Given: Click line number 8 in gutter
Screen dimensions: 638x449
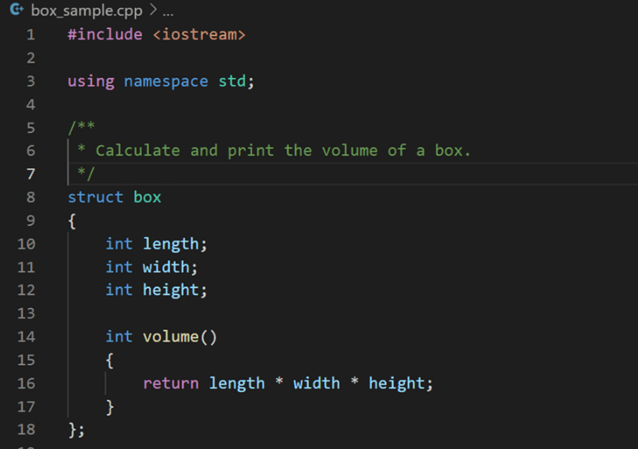Looking at the screenshot, I should coord(31,197).
